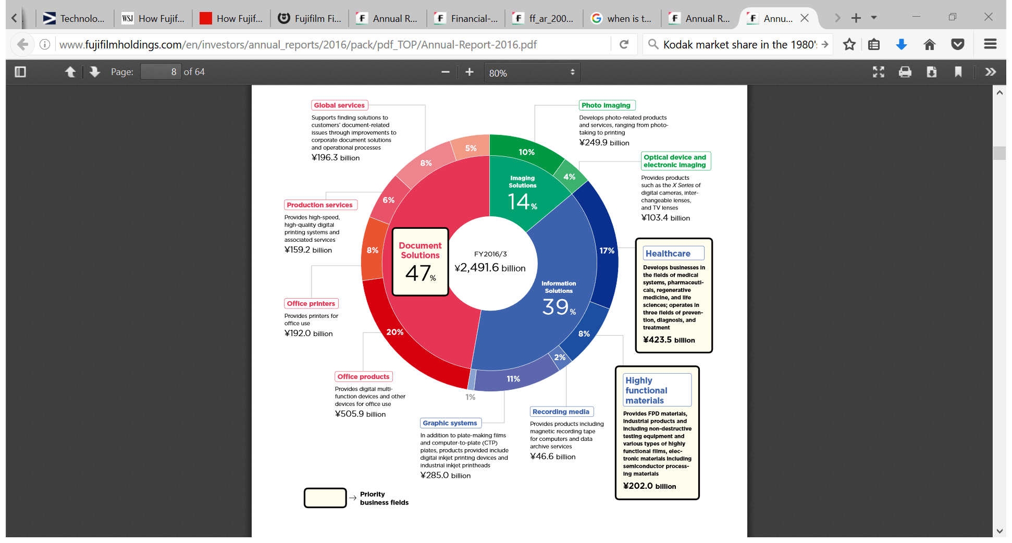Click the URL address bar

pyautogui.click(x=334, y=44)
